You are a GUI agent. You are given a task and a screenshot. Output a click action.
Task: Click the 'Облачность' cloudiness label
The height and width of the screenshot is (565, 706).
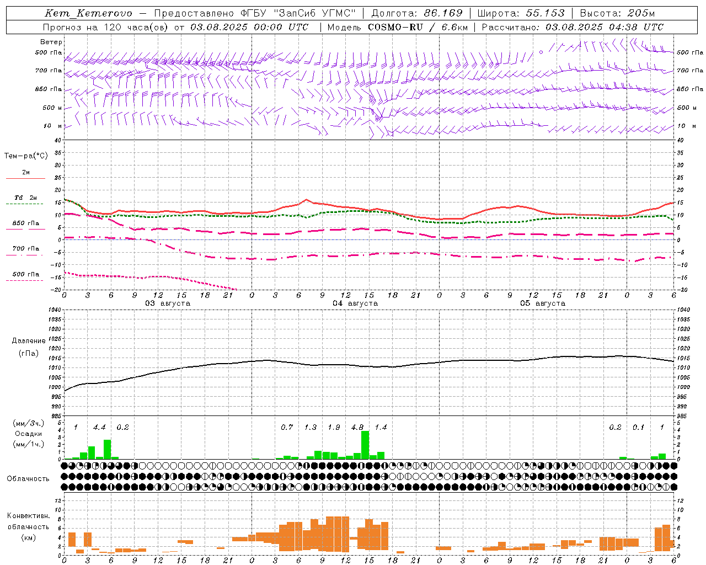click(x=28, y=478)
